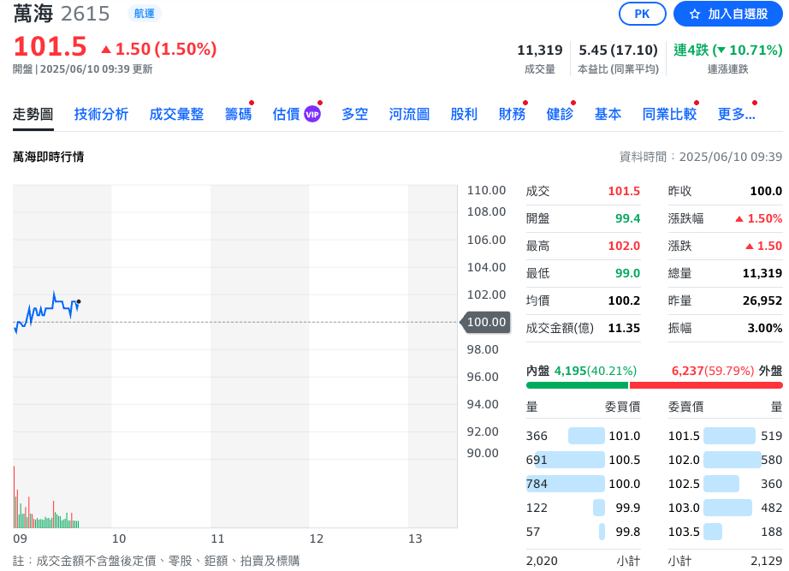Screen dimensions: 789x571
Task: Click ask price 103.0
Action: click(x=684, y=508)
